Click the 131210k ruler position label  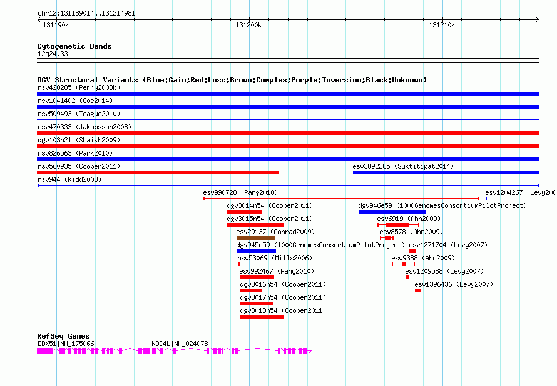pos(442,25)
